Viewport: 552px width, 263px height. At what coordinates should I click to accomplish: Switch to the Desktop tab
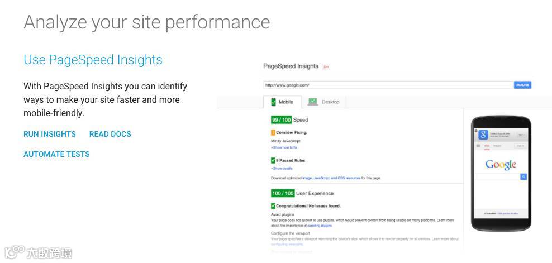[330, 102]
